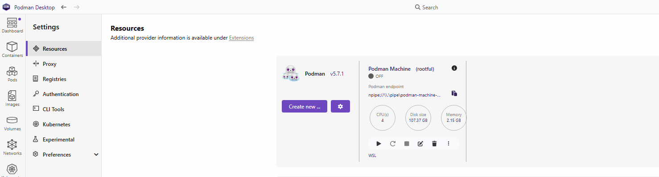Click the CPU(s) 4 gauge
The height and width of the screenshot is (177, 659).
coord(383,117)
